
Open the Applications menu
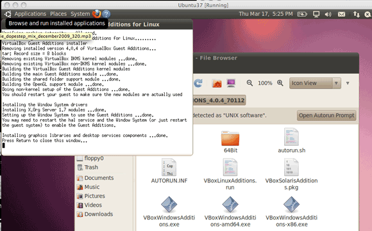pyautogui.click(x=30, y=14)
